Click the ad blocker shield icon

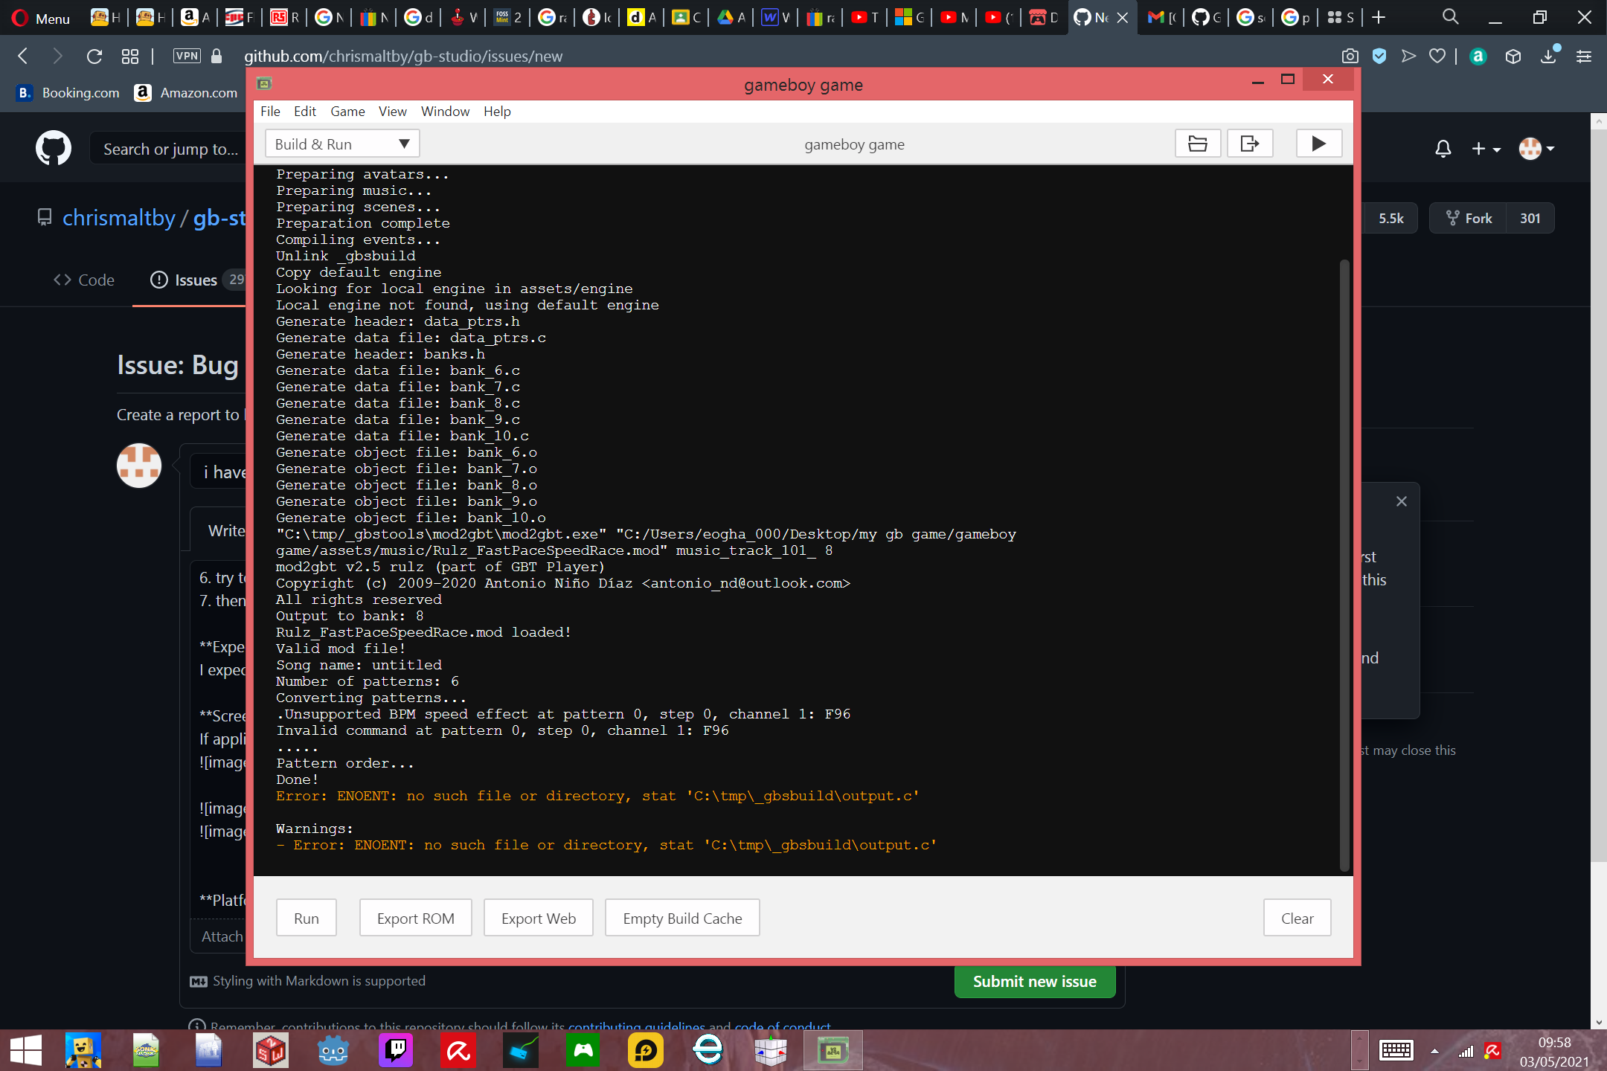coord(1379,56)
